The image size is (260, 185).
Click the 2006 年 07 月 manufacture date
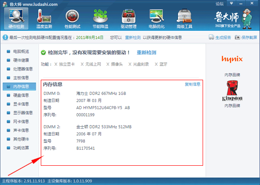pos(89,134)
